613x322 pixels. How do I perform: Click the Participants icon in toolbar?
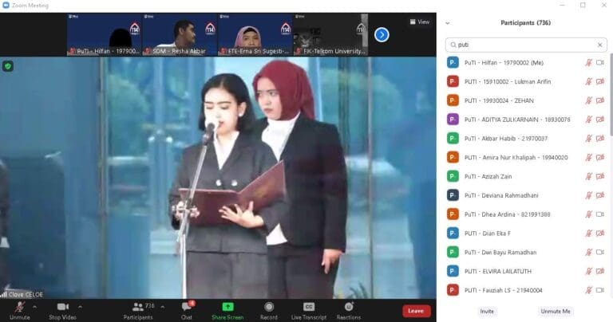tap(137, 307)
